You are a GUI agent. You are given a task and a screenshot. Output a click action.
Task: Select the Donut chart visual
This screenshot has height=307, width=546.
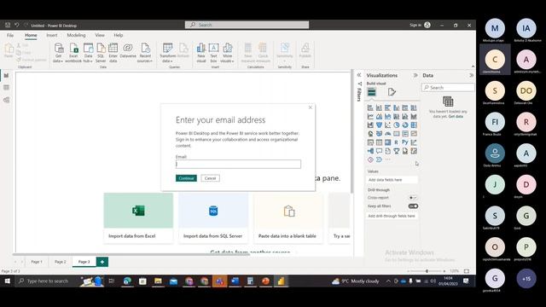point(405,125)
